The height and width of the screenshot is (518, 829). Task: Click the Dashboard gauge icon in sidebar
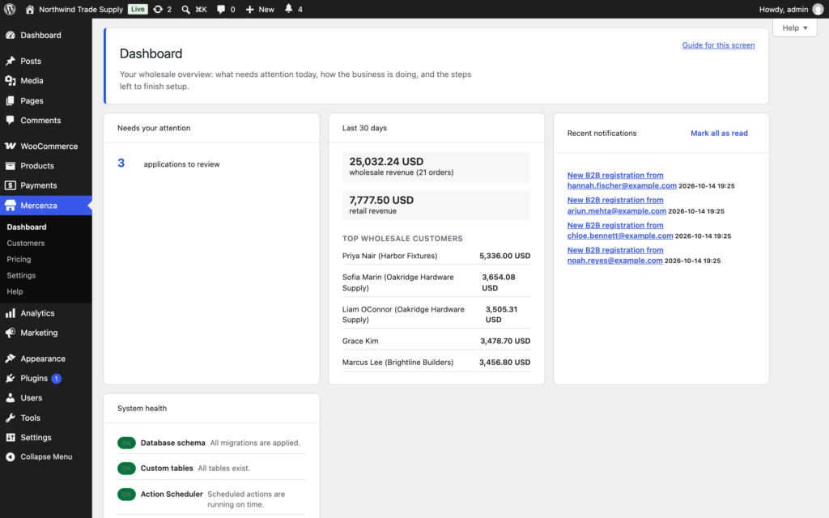pos(10,35)
